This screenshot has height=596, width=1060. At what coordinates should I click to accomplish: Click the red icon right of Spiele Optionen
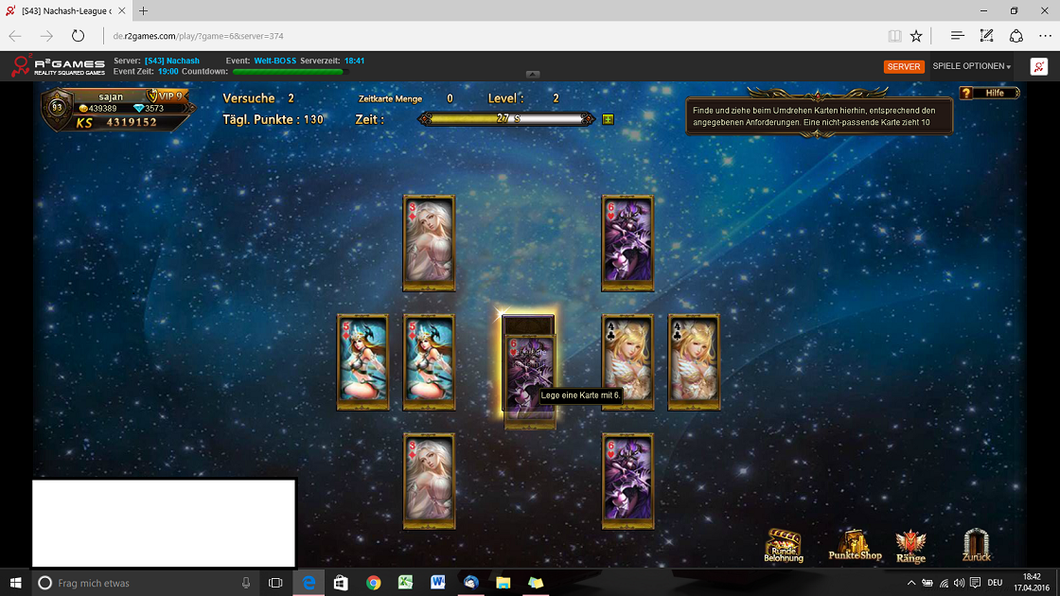[1038, 66]
